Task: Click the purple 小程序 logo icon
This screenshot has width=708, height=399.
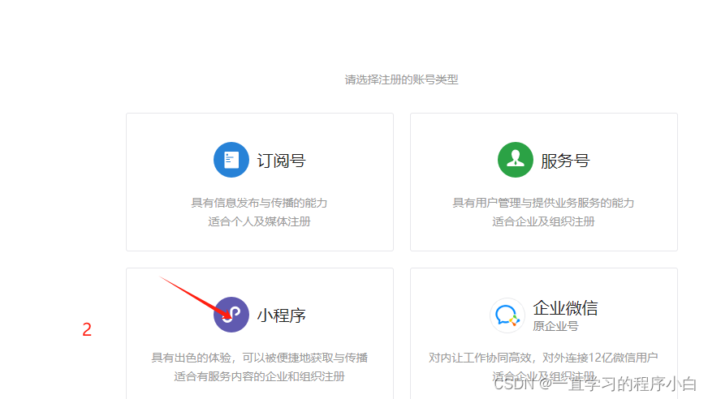Action: (231, 315)
